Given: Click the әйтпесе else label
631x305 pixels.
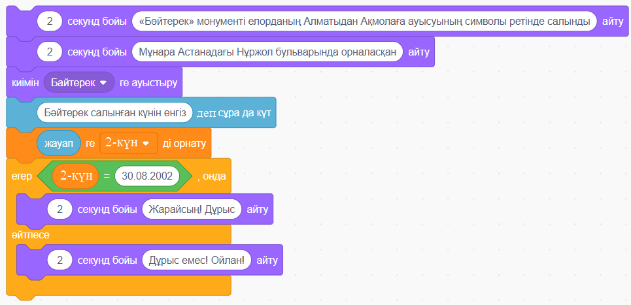Looking at the screenshot, I should [x=31, y=234].
